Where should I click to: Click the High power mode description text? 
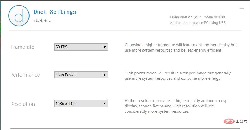tap(178, 76)
